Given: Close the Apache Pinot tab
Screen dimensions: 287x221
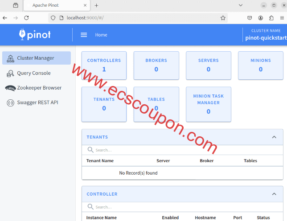Looking at the screenshot, I should 85,5.
